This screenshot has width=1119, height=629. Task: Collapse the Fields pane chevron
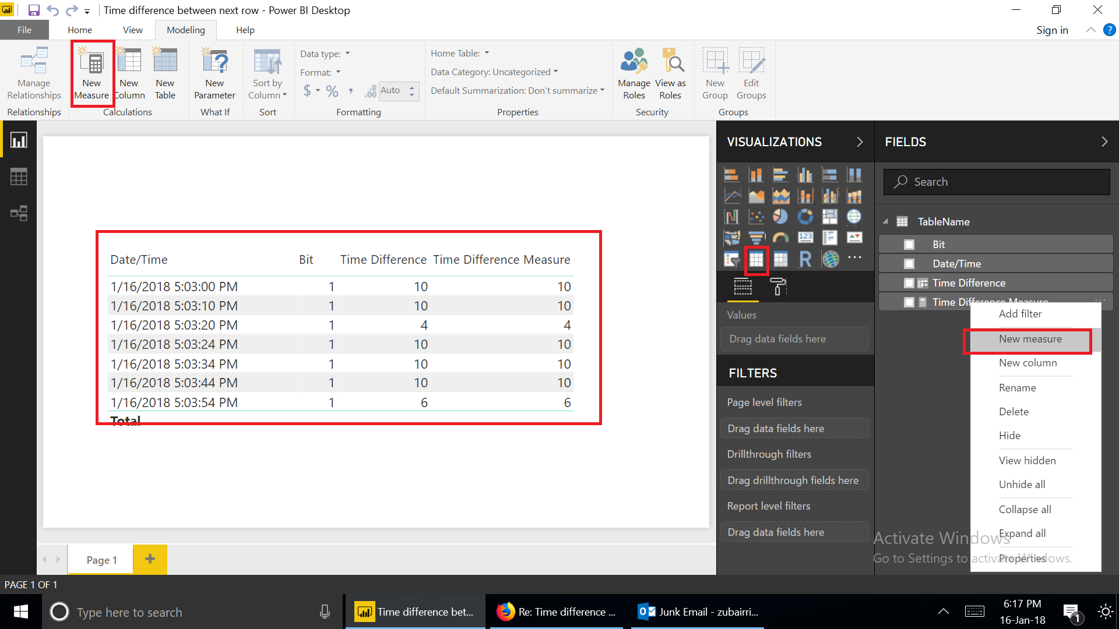(x=1104, y=142)
